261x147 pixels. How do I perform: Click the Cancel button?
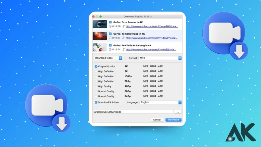(157, 120)
